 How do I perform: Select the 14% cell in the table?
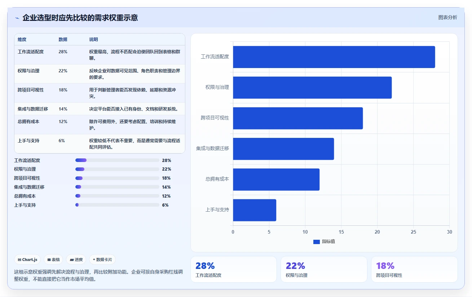pyautogui.click(x=63, y=109)
